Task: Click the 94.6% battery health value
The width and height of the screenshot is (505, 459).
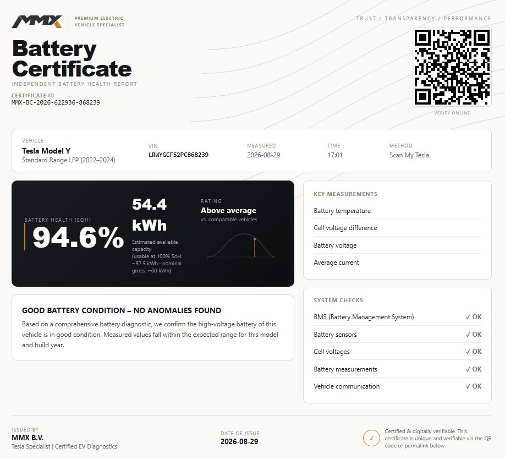Action: 78,237
